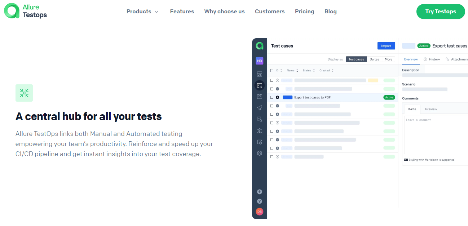The width and height of the screenshot is (468, 226).
Task: Click the MD project avatar in the sidebar
Action: (259, 61)
